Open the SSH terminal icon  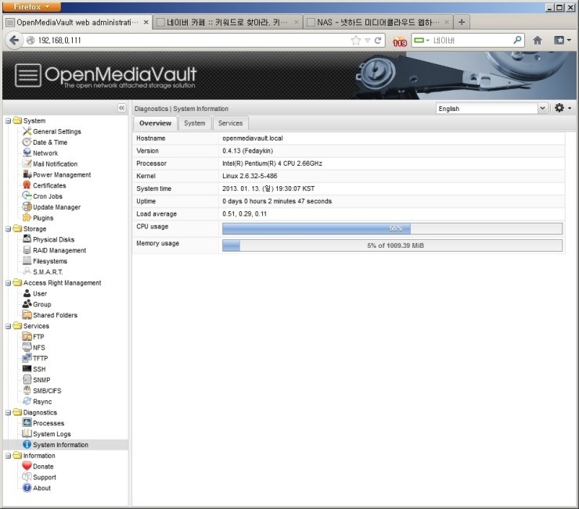point(27,368)
